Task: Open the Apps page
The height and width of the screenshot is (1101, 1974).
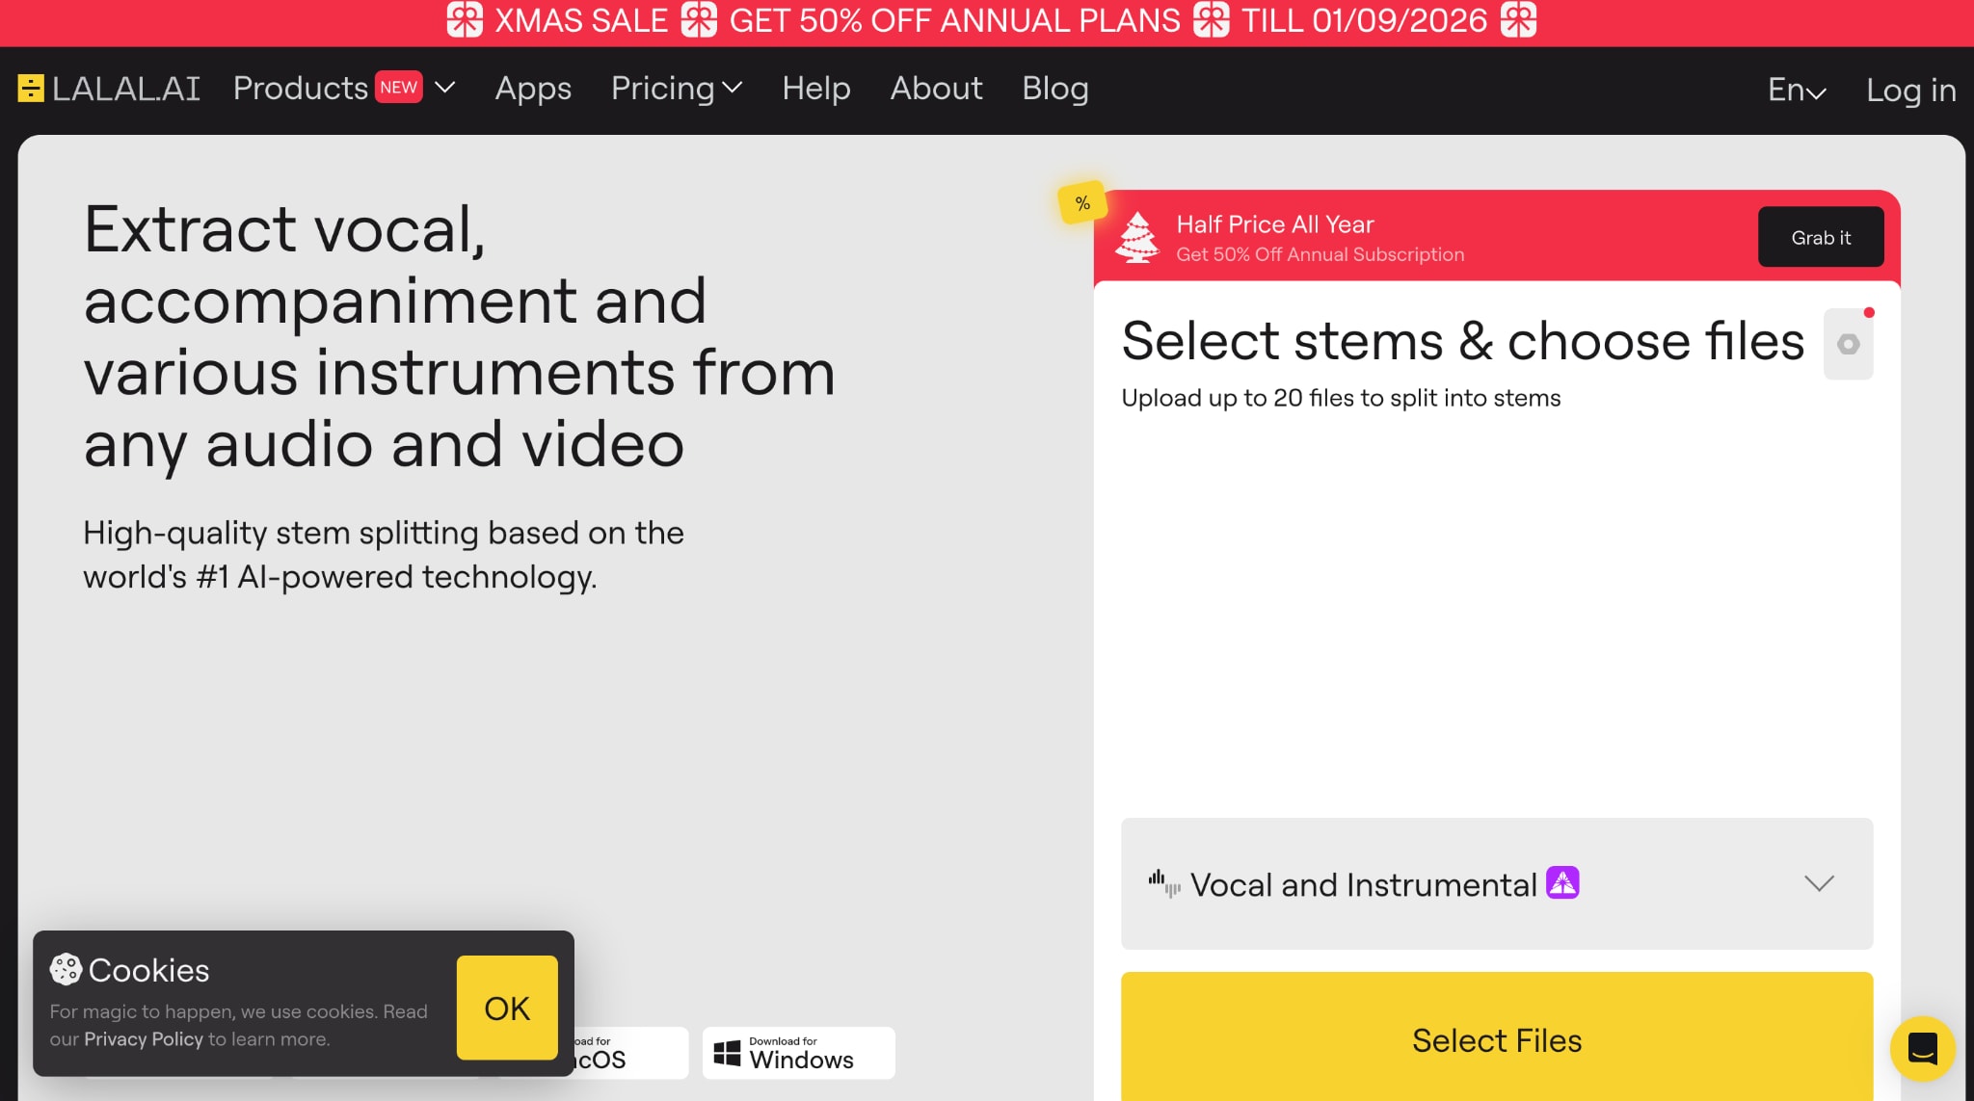Action: tap(532, 89)
